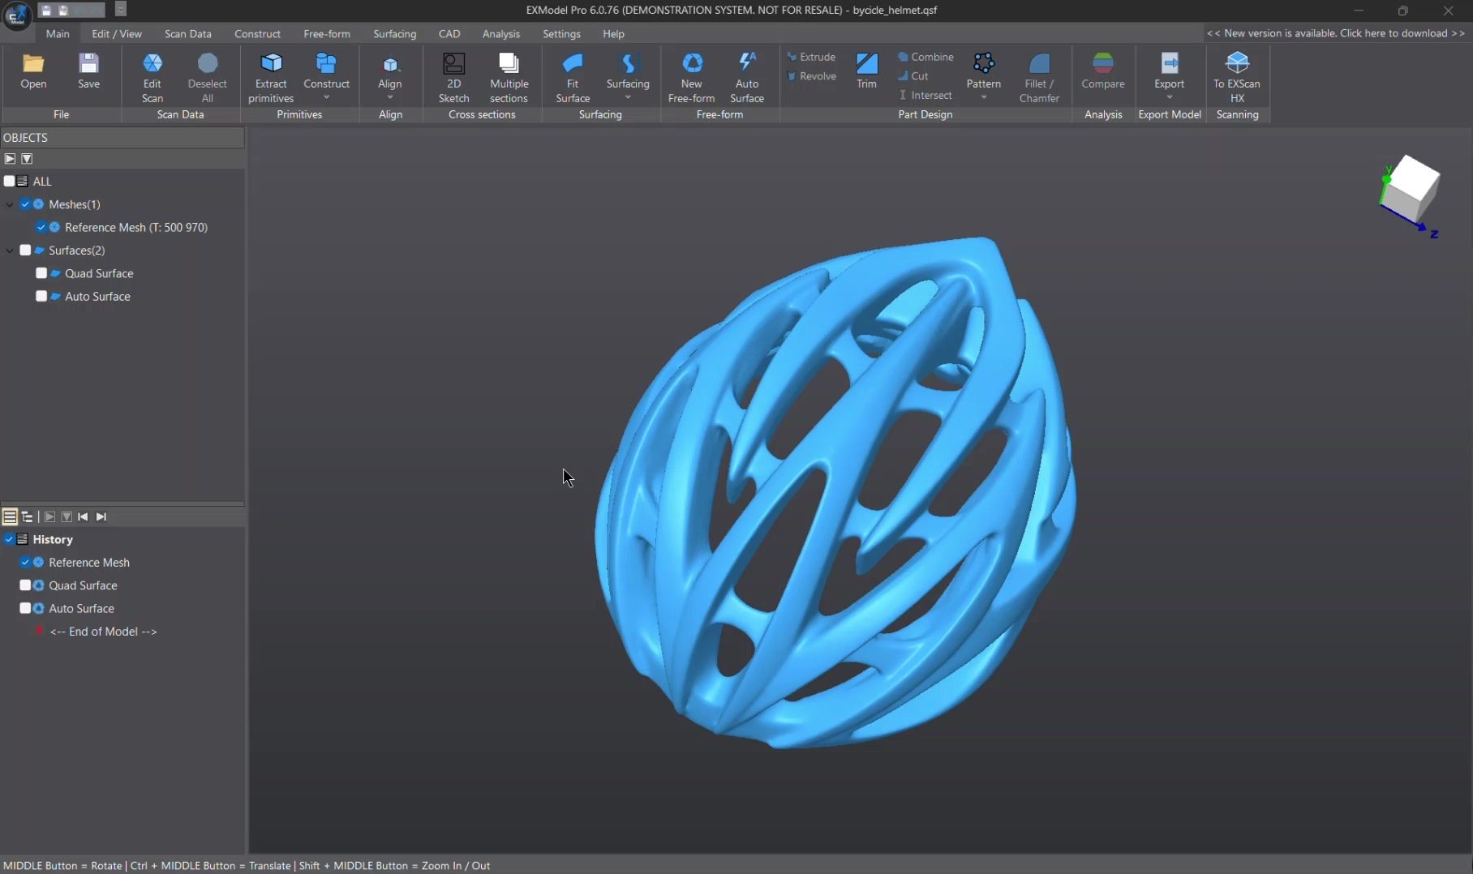Expand the Export dropdown menu
Screen dimensions: 1473x874
[x=1169, y=98]
